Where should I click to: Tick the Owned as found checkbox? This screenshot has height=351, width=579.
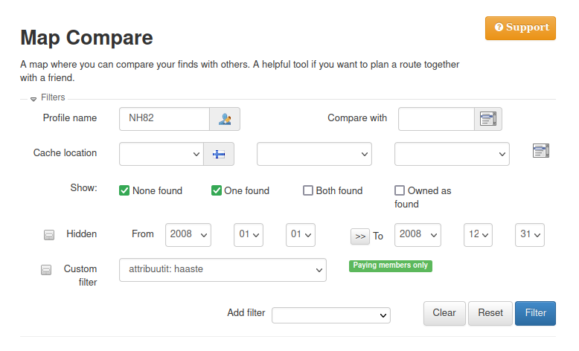pos(400,190)
